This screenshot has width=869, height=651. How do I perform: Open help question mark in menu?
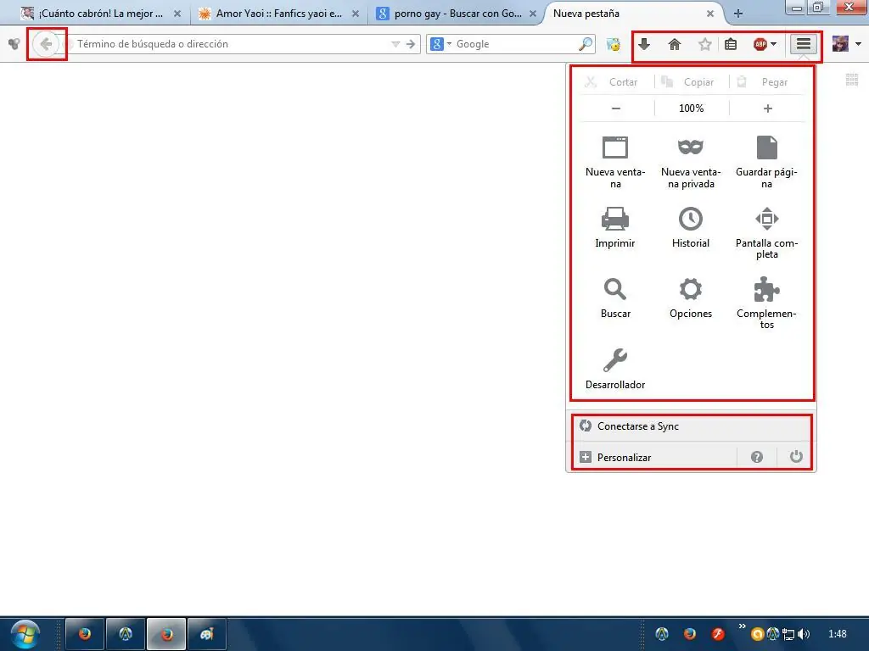tap(756, 457)
